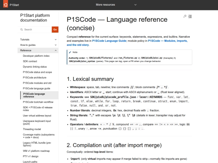Click the search magnifier icon
Image resolution: width=218 pixels, height=163 pixels.
(21, 29)
